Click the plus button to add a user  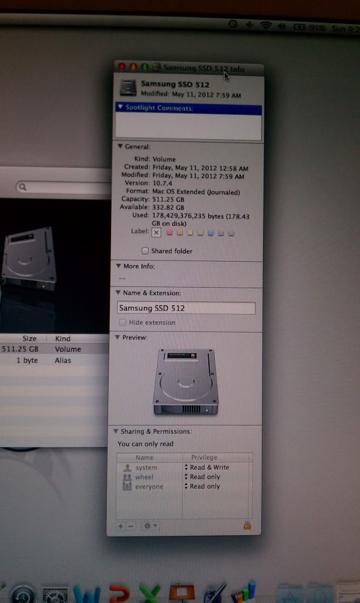(x=121, y=526)
